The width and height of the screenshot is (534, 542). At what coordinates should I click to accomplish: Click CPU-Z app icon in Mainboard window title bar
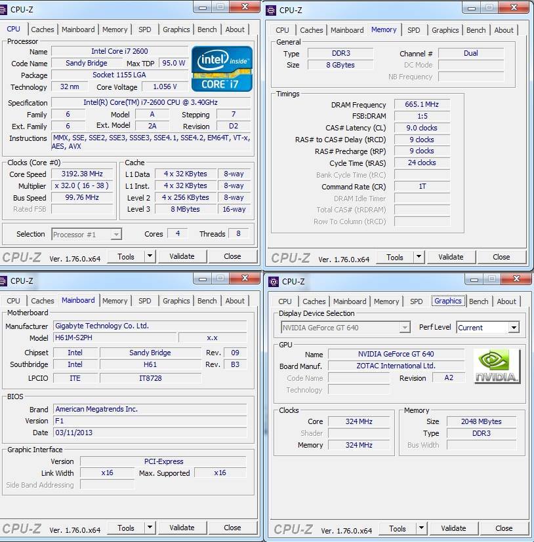pos(3,281)
